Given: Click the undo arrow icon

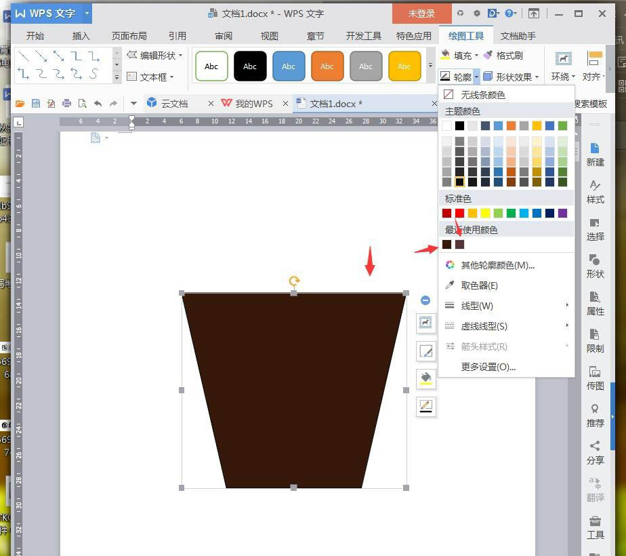Looking at the screenshot, I should tap(98, 104).
